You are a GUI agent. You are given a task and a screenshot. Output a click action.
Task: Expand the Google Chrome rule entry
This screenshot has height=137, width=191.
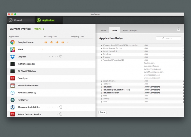click(x=102, y=81)
